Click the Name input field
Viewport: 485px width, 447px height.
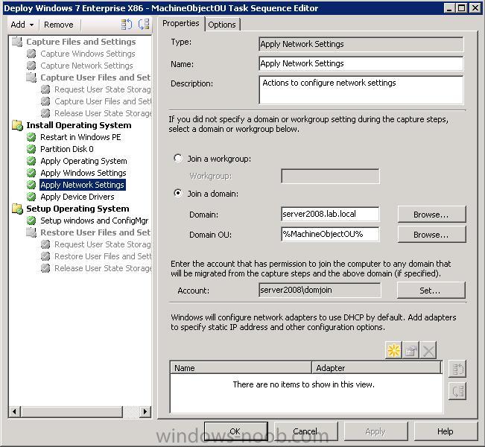click(361, 63)
